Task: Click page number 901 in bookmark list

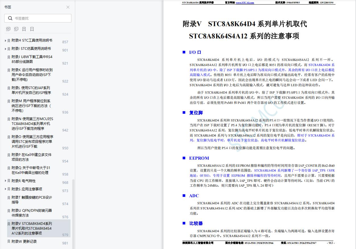Action: click(x=65, y=50)
